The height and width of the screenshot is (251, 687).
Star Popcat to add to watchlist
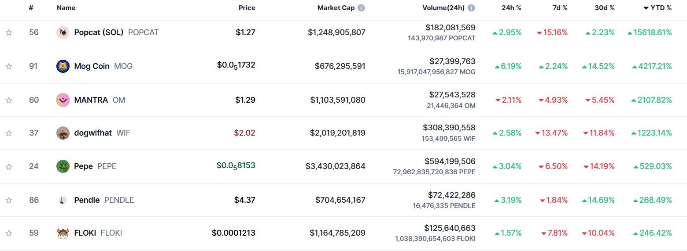[x=9, y=32]
